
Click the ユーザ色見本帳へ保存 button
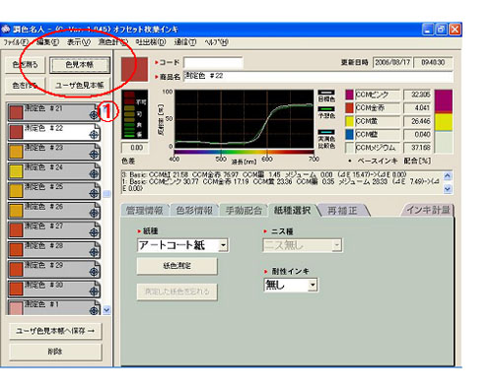55,331
